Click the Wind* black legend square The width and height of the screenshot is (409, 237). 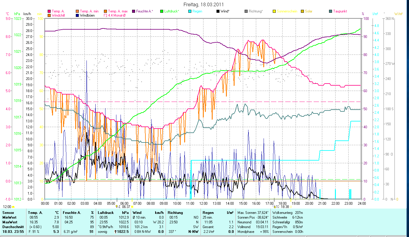coord(218,12)
